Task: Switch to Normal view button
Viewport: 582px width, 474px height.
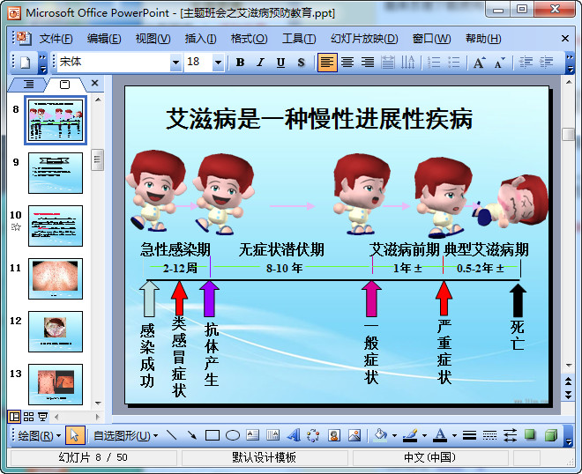Action: point(14,417)
